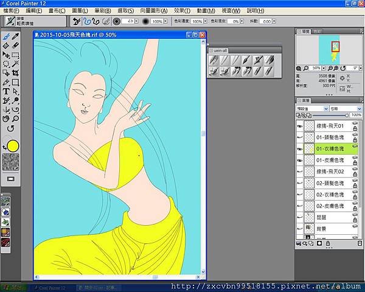
Task: Show the 01-頭髮色塊 layer
Action: (x=300, y=137)
